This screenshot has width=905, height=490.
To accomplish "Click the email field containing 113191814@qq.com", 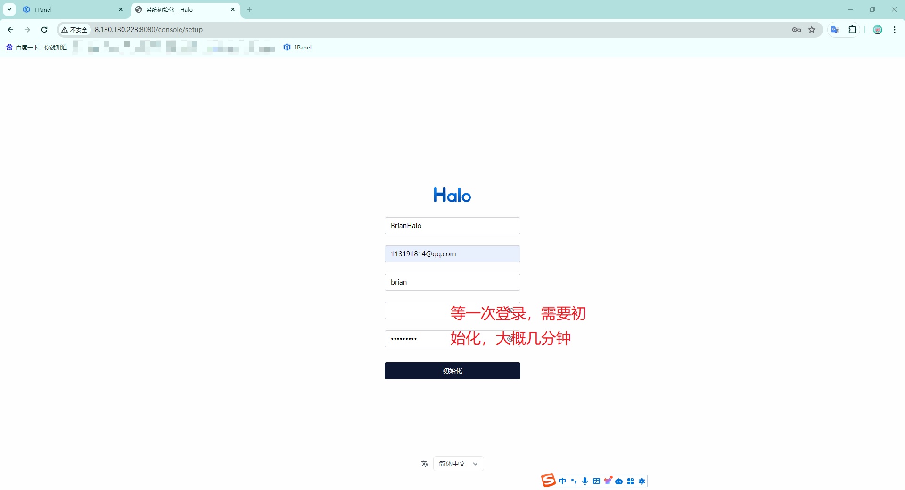I will 452,254.
